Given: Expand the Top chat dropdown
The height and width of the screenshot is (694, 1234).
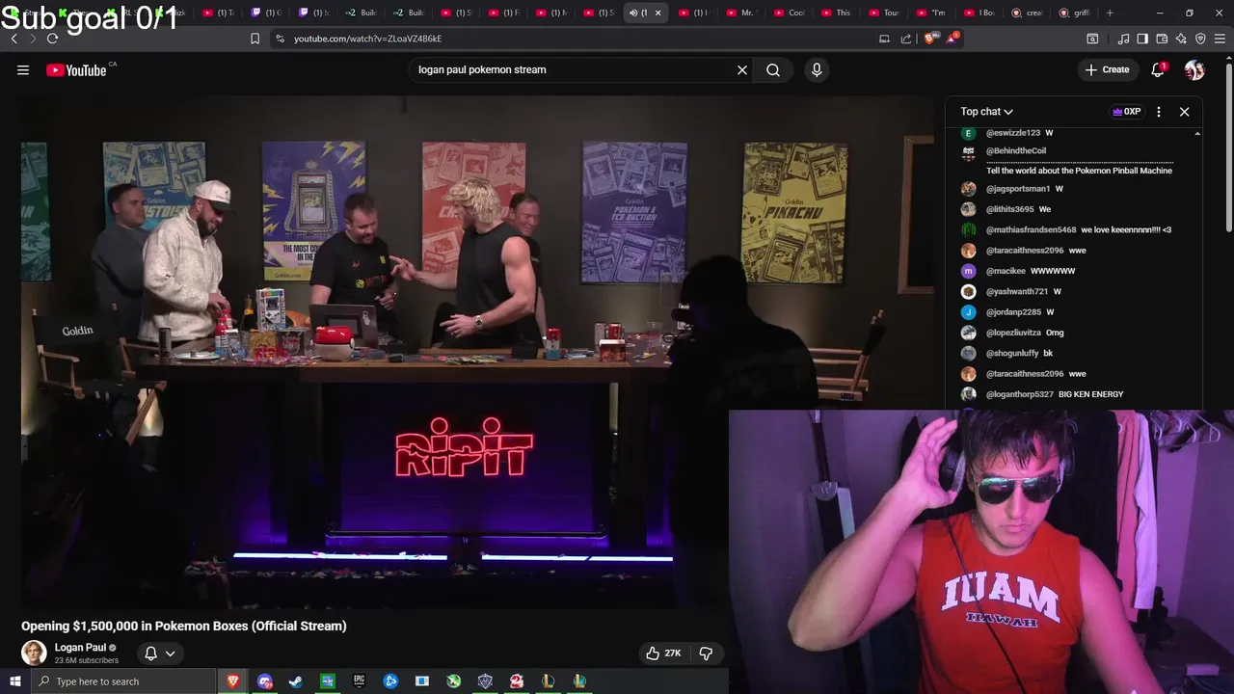Looking at the screenshot, I should coord(987,112).
